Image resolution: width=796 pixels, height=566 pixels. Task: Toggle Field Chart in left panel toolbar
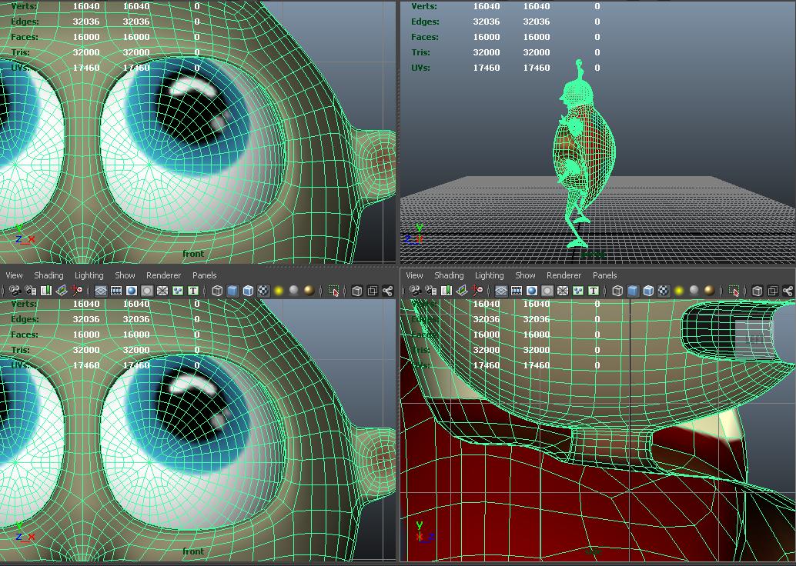click(x=162, y=291)
